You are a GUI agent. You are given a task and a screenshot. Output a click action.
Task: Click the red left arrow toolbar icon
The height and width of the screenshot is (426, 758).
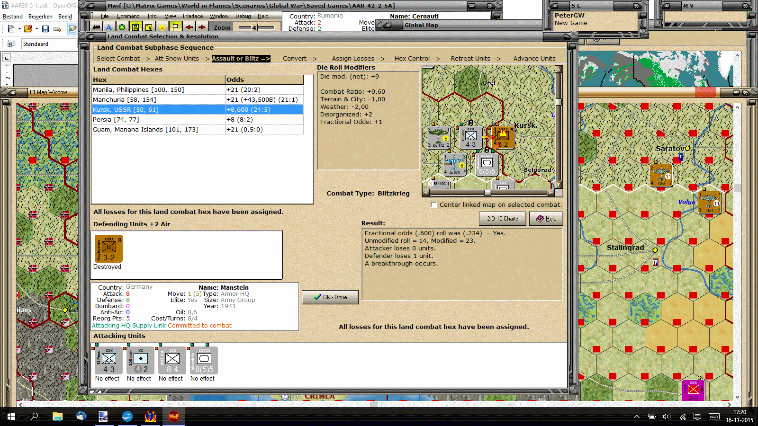click(x=189, y=27)
